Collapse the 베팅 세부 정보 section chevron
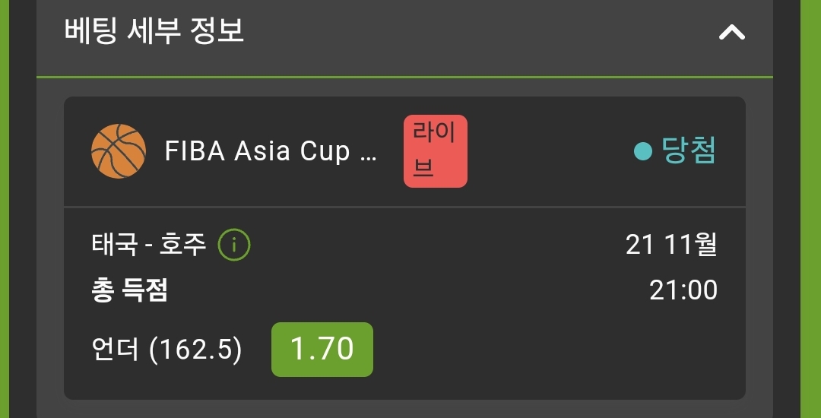This screenshot has width=821, height=418. [731, 33]
